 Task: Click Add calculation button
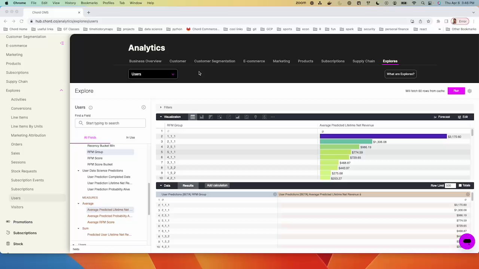[217, 185]
